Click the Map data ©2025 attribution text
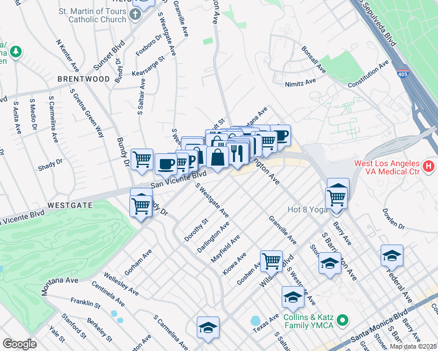438x351 pixels. [x=413, y=346]
